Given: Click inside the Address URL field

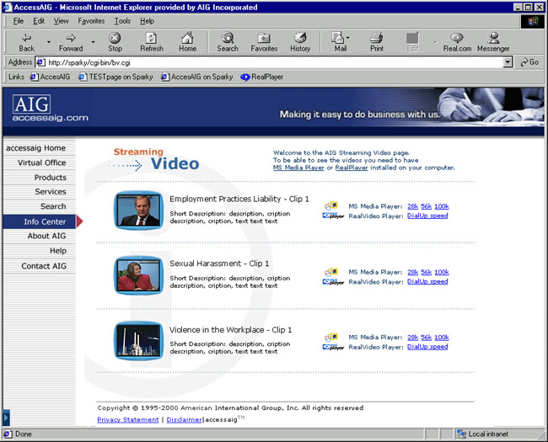Looking at the screenshot, I should [270, 62].
